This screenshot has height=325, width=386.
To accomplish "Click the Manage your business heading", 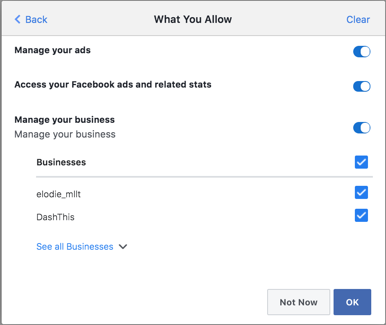I will pos(64,120).
